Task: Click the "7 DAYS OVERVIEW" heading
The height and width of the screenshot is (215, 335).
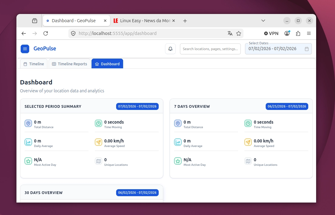Action: (192, 106)
